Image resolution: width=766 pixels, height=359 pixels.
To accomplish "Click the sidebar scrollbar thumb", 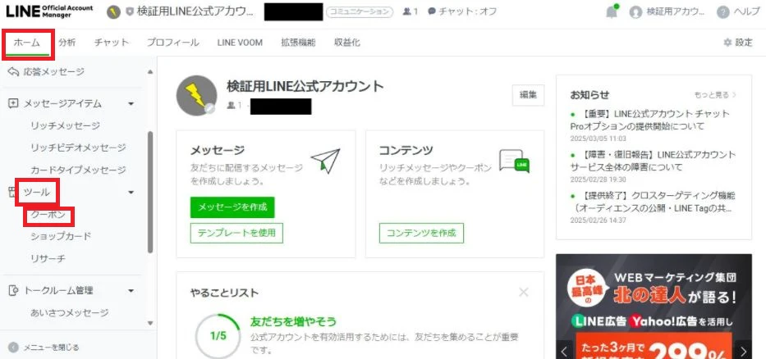I will (150, 192).
